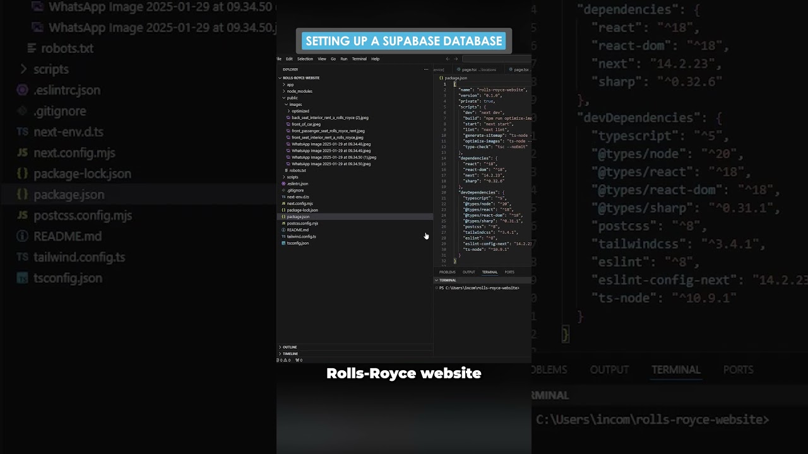The image size is (808, 454).
Task: Go back with the left arrow
Action: 448,59
